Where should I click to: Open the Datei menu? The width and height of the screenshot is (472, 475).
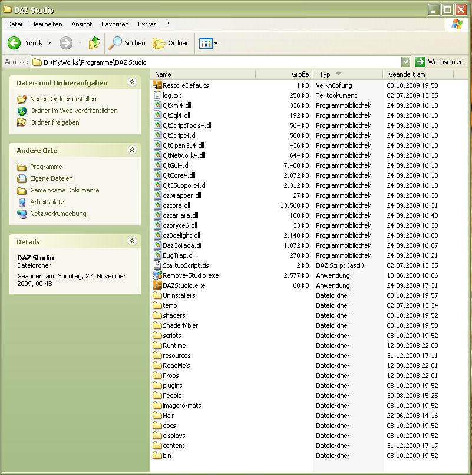coord(15,24)
